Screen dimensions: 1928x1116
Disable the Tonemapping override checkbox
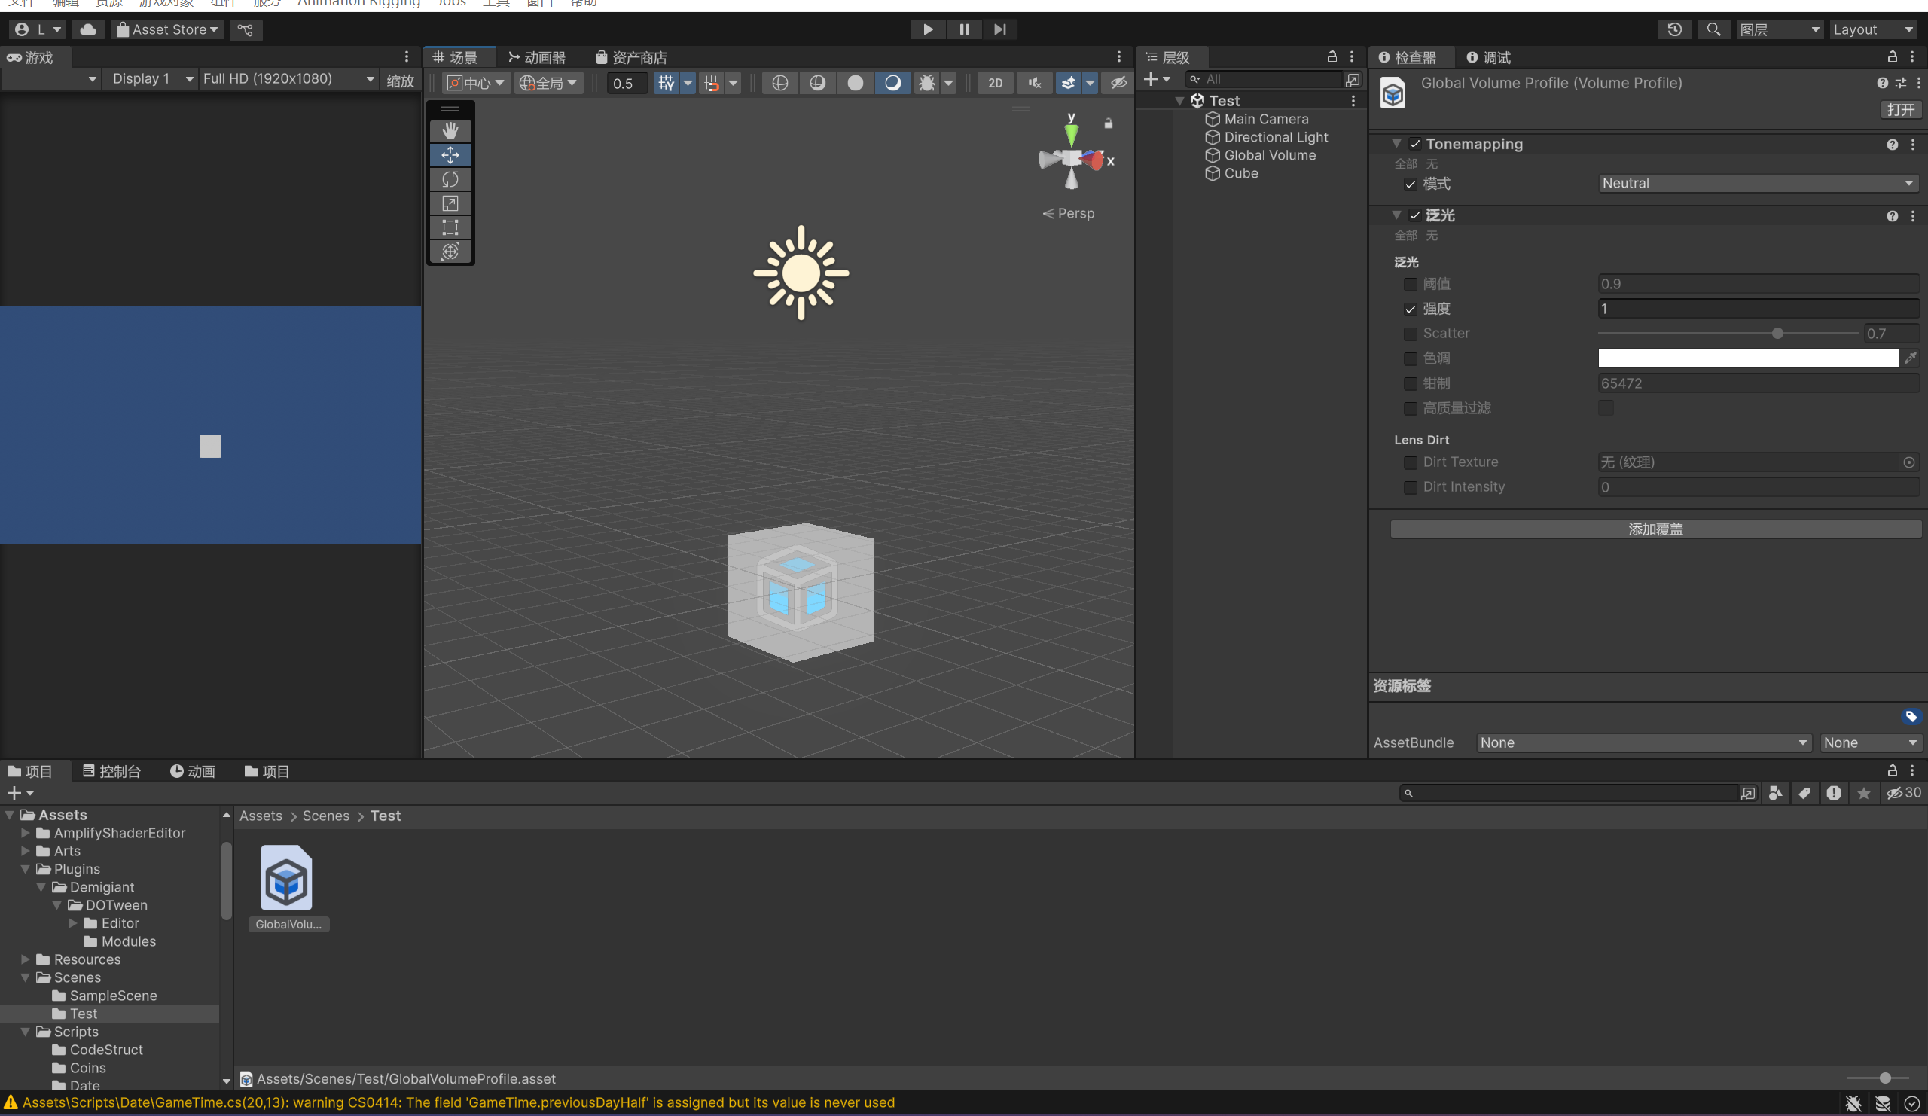point(1414,144)
